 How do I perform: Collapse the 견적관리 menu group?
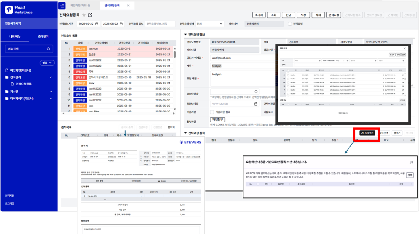[x=51, y=77]
